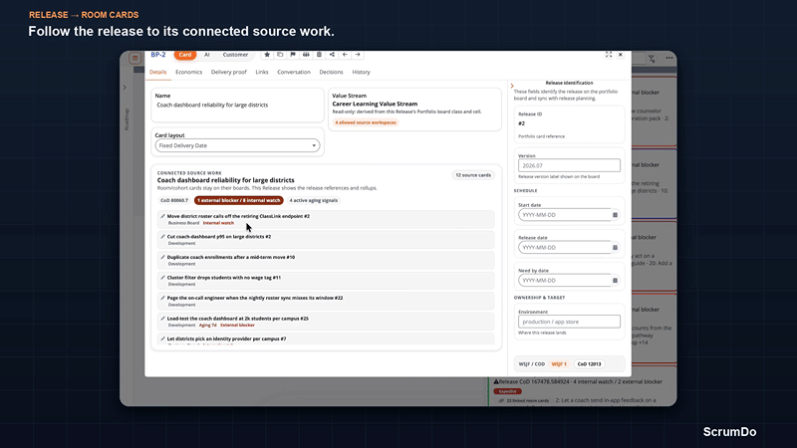Expand the left sidebar chevron in background board
The image size is (797, 448).
coord(125,88)
